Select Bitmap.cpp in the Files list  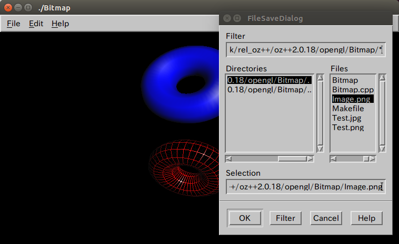(353, 90)
